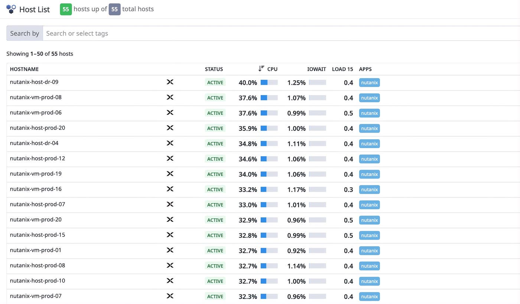Viewport: 520px width, 304px height.
Task: Click the Nutanix icon beside nutanix-host-prod-08
Action: pos(170,265)
